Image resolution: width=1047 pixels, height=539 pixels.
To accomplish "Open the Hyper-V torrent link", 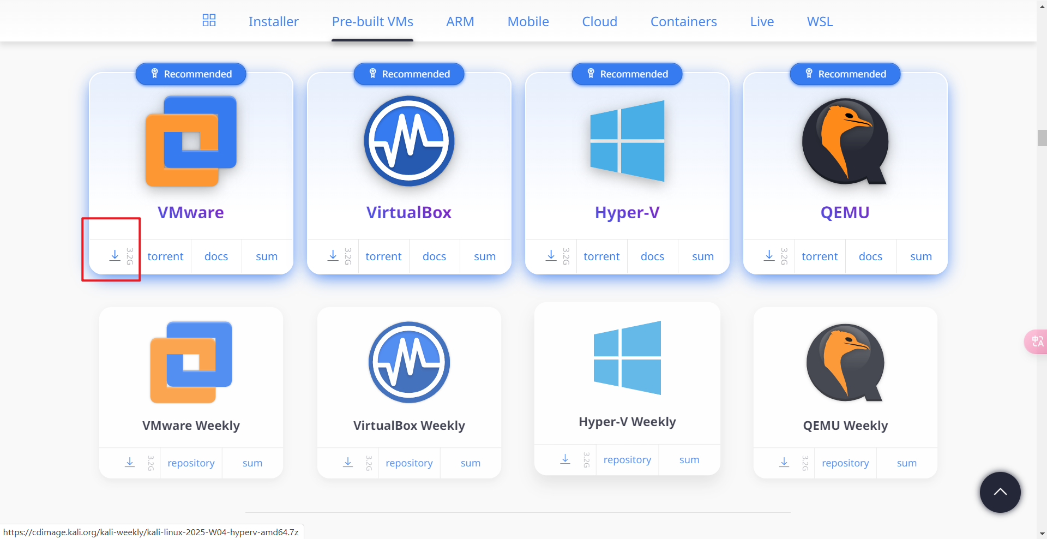I will tap(601, 256).
